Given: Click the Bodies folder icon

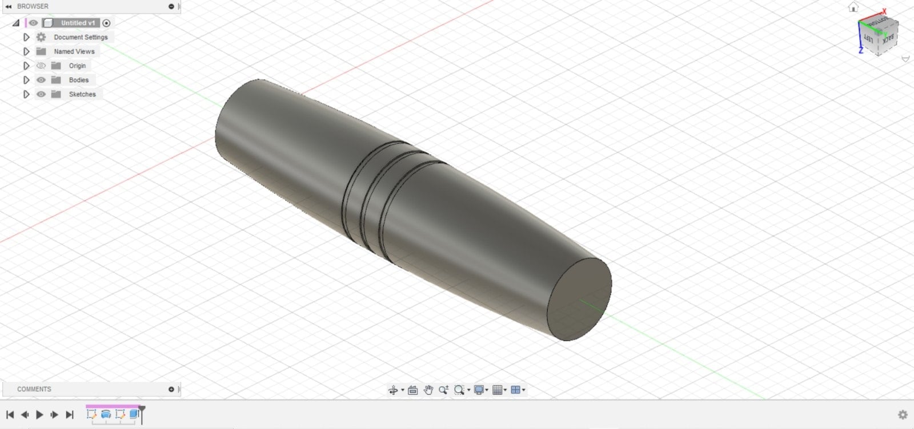Looking at the screenshot, I should click(56, 80).
